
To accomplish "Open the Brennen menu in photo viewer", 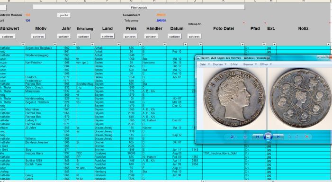I will tap(250, 64).
